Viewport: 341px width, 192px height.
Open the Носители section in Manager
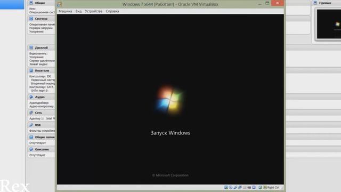coord(42,70)
